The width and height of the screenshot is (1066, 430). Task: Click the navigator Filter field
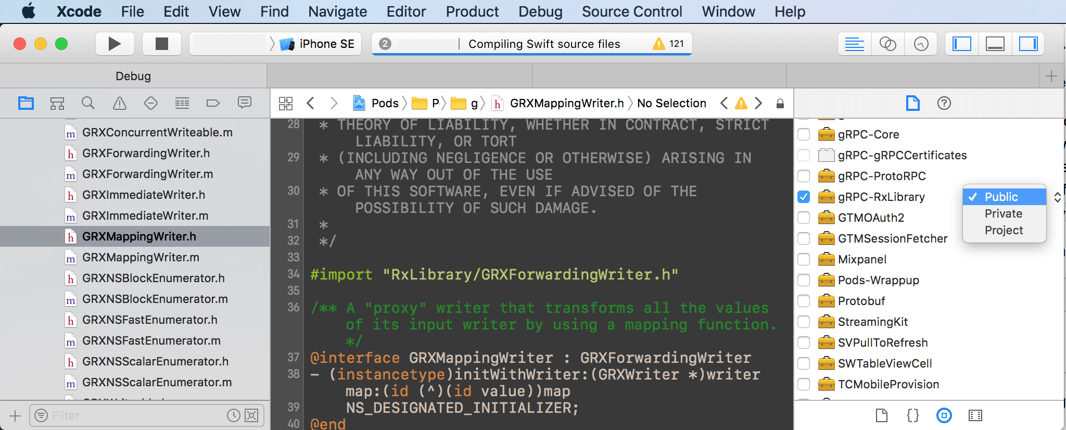pos(147,415)
